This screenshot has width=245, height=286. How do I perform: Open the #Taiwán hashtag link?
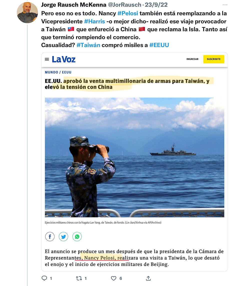[88, 45]
